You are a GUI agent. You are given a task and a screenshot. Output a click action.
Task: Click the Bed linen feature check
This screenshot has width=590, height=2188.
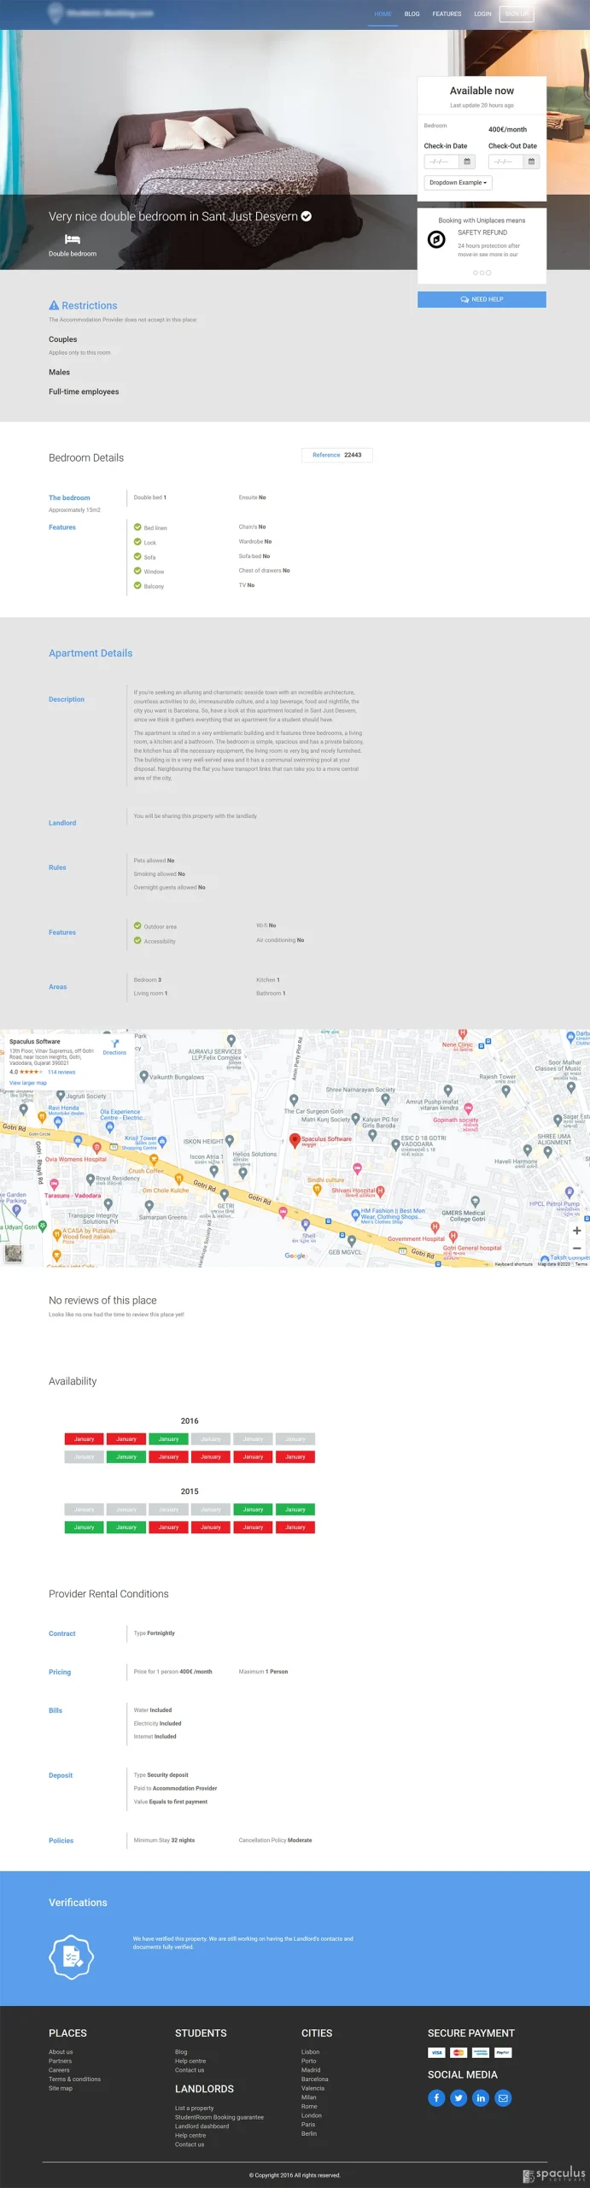pyautogui.click(x=137, y=527)
